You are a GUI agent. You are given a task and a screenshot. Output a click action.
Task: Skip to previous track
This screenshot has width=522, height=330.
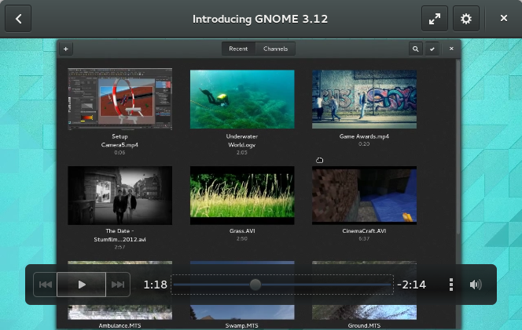coord(46,285)
